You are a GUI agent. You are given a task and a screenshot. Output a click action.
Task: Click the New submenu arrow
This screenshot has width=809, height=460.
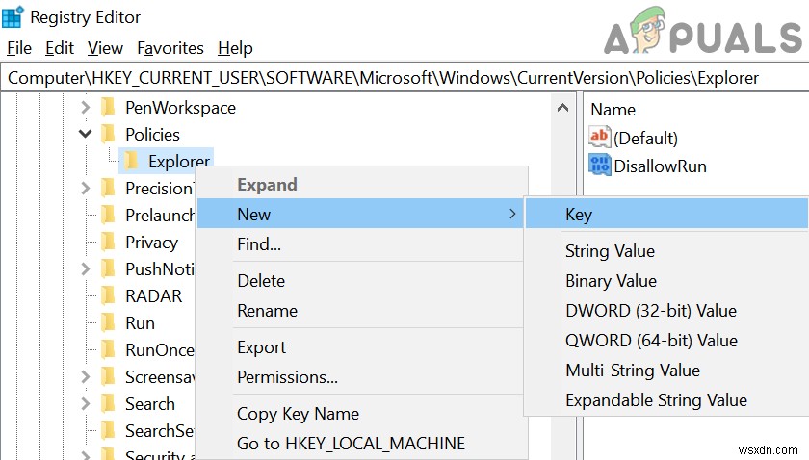(x=512, y=214)
